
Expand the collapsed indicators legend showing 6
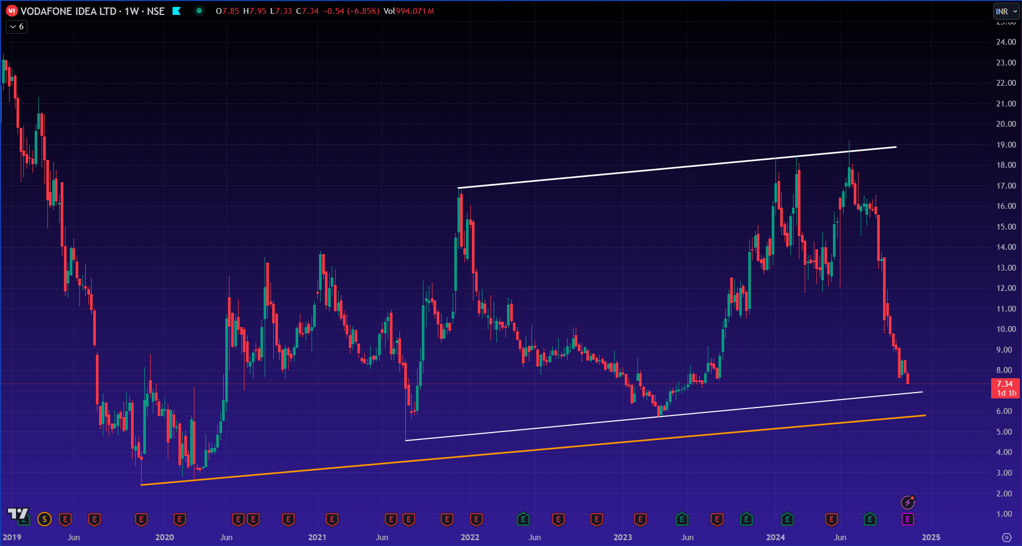[17, 27]
